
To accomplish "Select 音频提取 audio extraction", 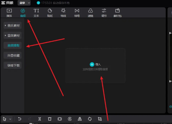I will (13, 45).
